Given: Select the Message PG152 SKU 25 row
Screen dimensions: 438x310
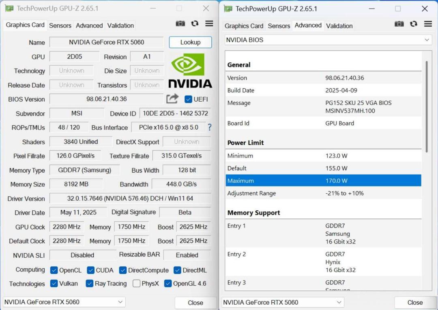Looking at the screenshot, I should 323,107.
